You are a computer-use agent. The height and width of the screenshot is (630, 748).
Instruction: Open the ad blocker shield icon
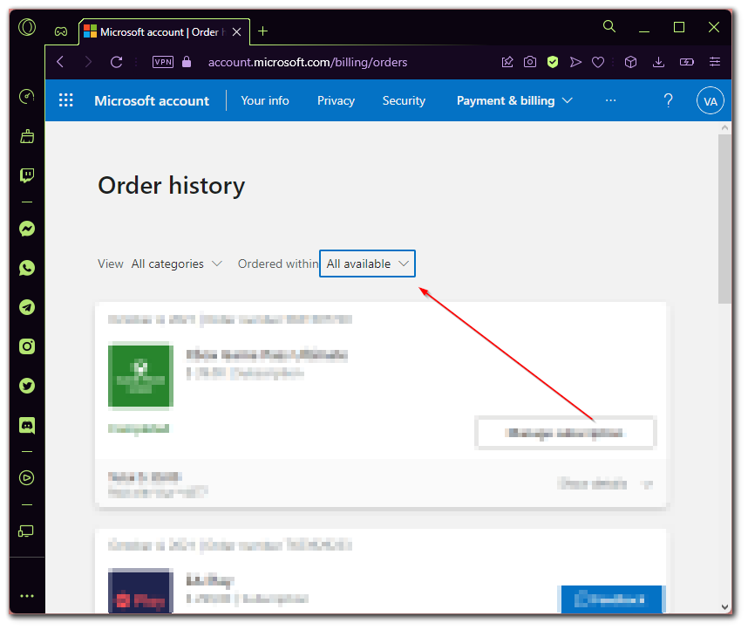(x=553, y=62)
